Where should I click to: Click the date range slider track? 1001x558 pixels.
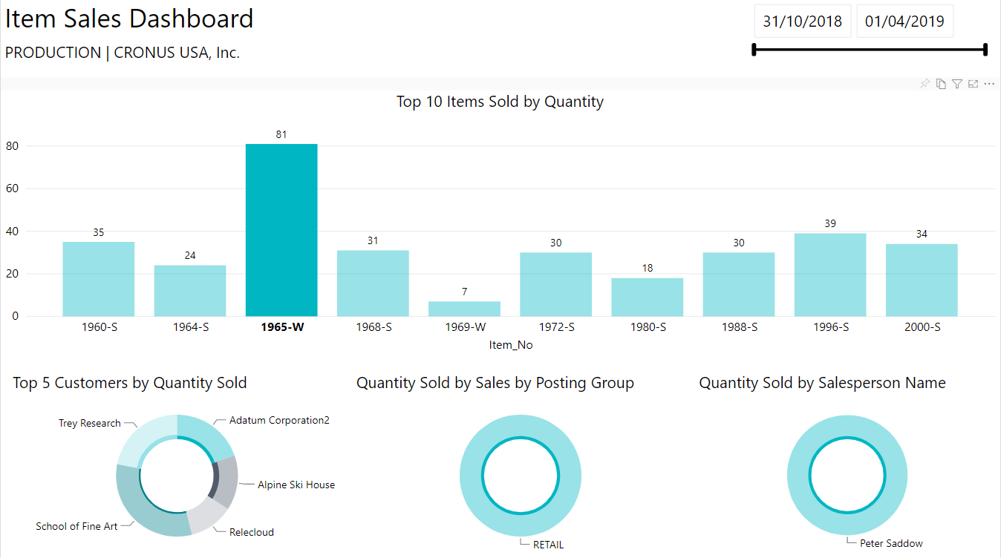[870, 50]
